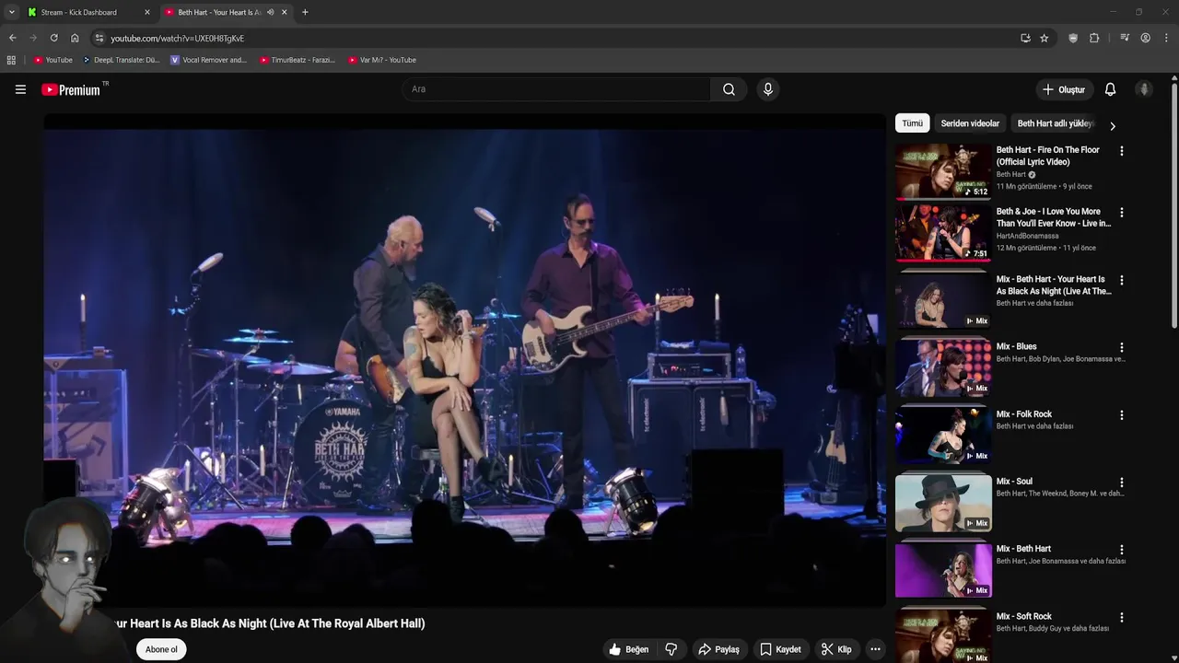This screenshot has width=1179, height=663.
Task: Dislike the video with thumbs down
Action: [671, 649]
